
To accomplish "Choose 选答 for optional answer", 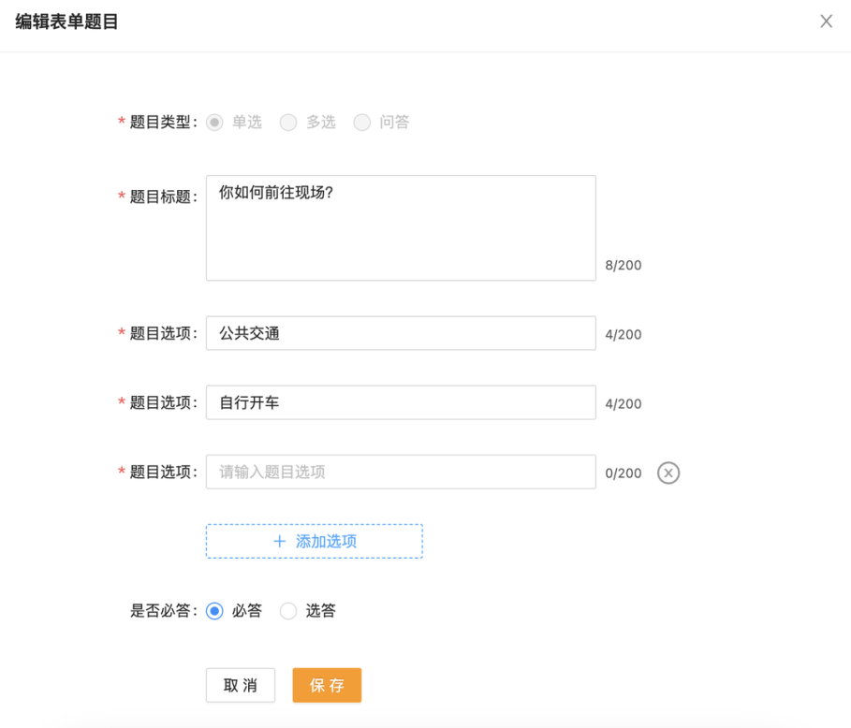I will click(288, 611).
